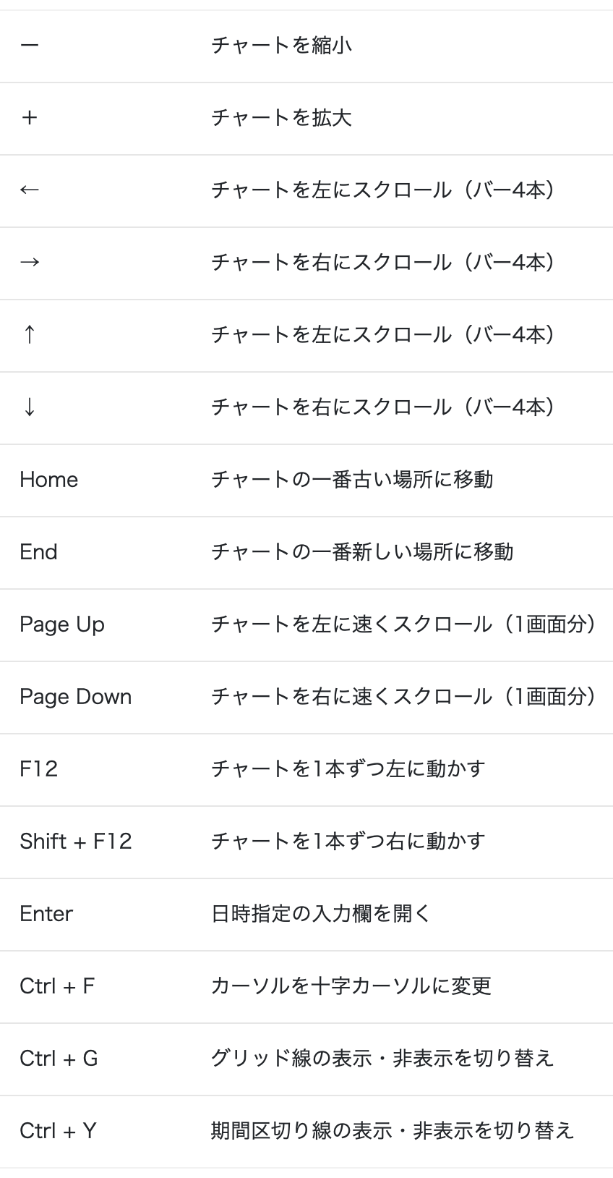613x1178 pixels.
Task: Click チャートの一番古い場所に移動 text
Action: tap(352, 480)
